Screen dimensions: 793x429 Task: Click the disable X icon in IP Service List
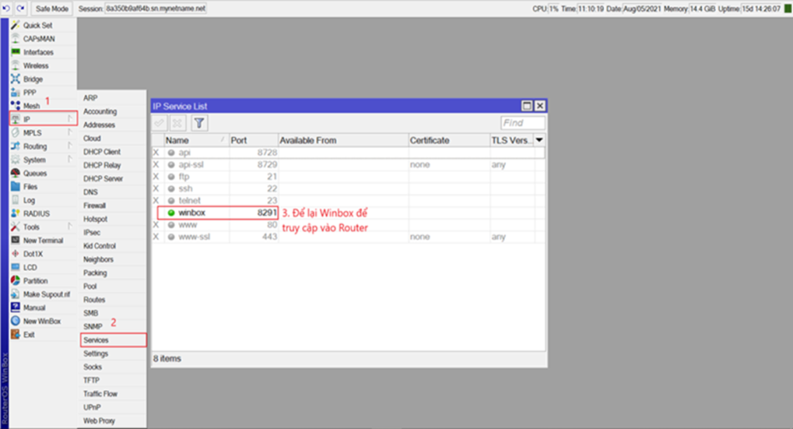[177, 123]
